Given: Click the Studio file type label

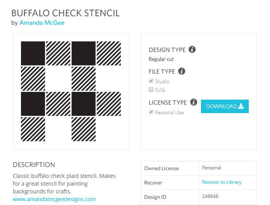Looking at the screenshot, I should (162, 81).
